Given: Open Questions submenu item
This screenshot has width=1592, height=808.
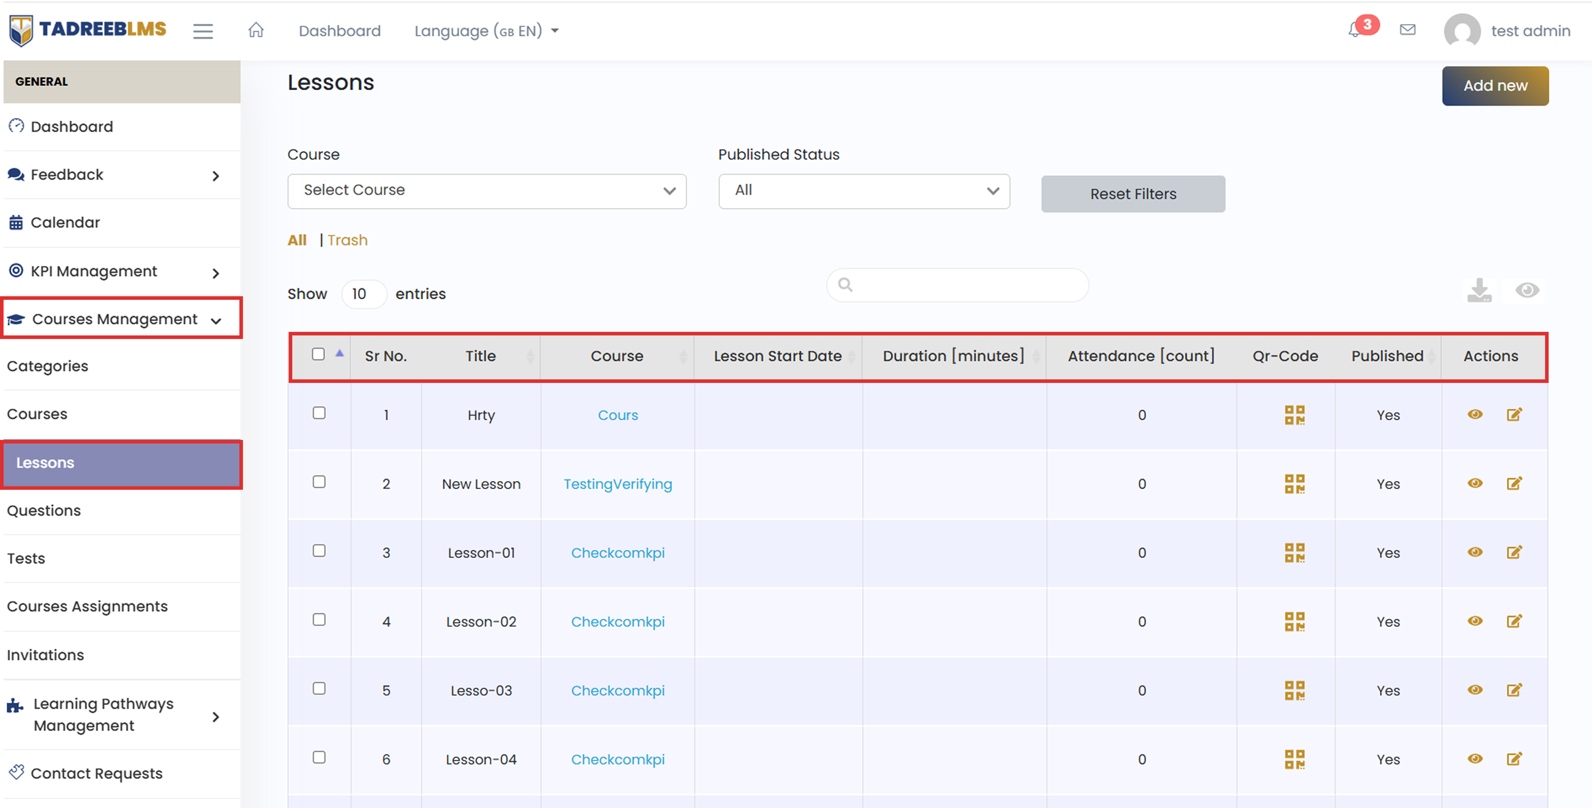Looking at the screenshot, I should coord(122,511).
